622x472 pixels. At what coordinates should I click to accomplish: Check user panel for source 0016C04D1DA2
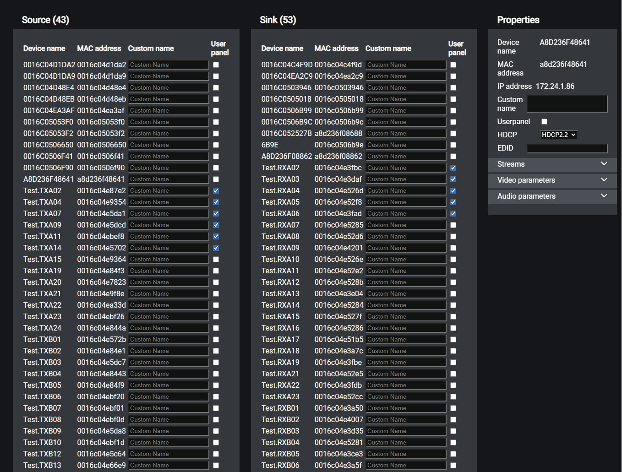pos(216,65)
